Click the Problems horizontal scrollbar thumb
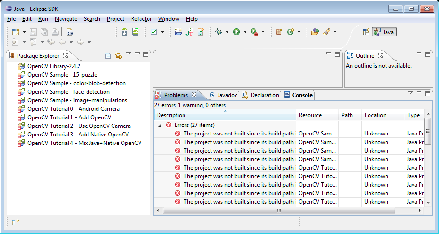Image resolution: width=439 pixels, height=234 pixels. pos(279,210)
